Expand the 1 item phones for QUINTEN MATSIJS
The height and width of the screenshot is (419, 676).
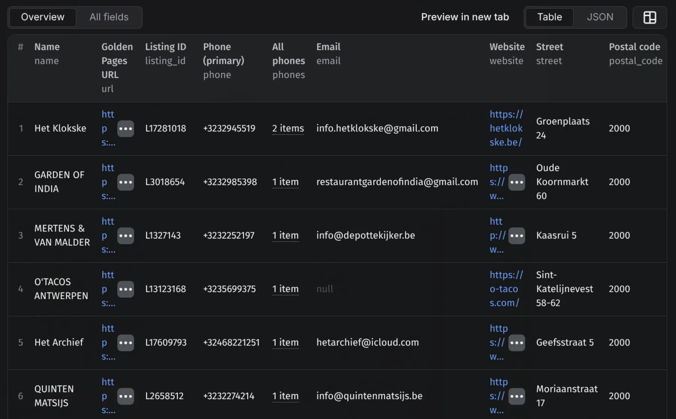click(285, 396)
